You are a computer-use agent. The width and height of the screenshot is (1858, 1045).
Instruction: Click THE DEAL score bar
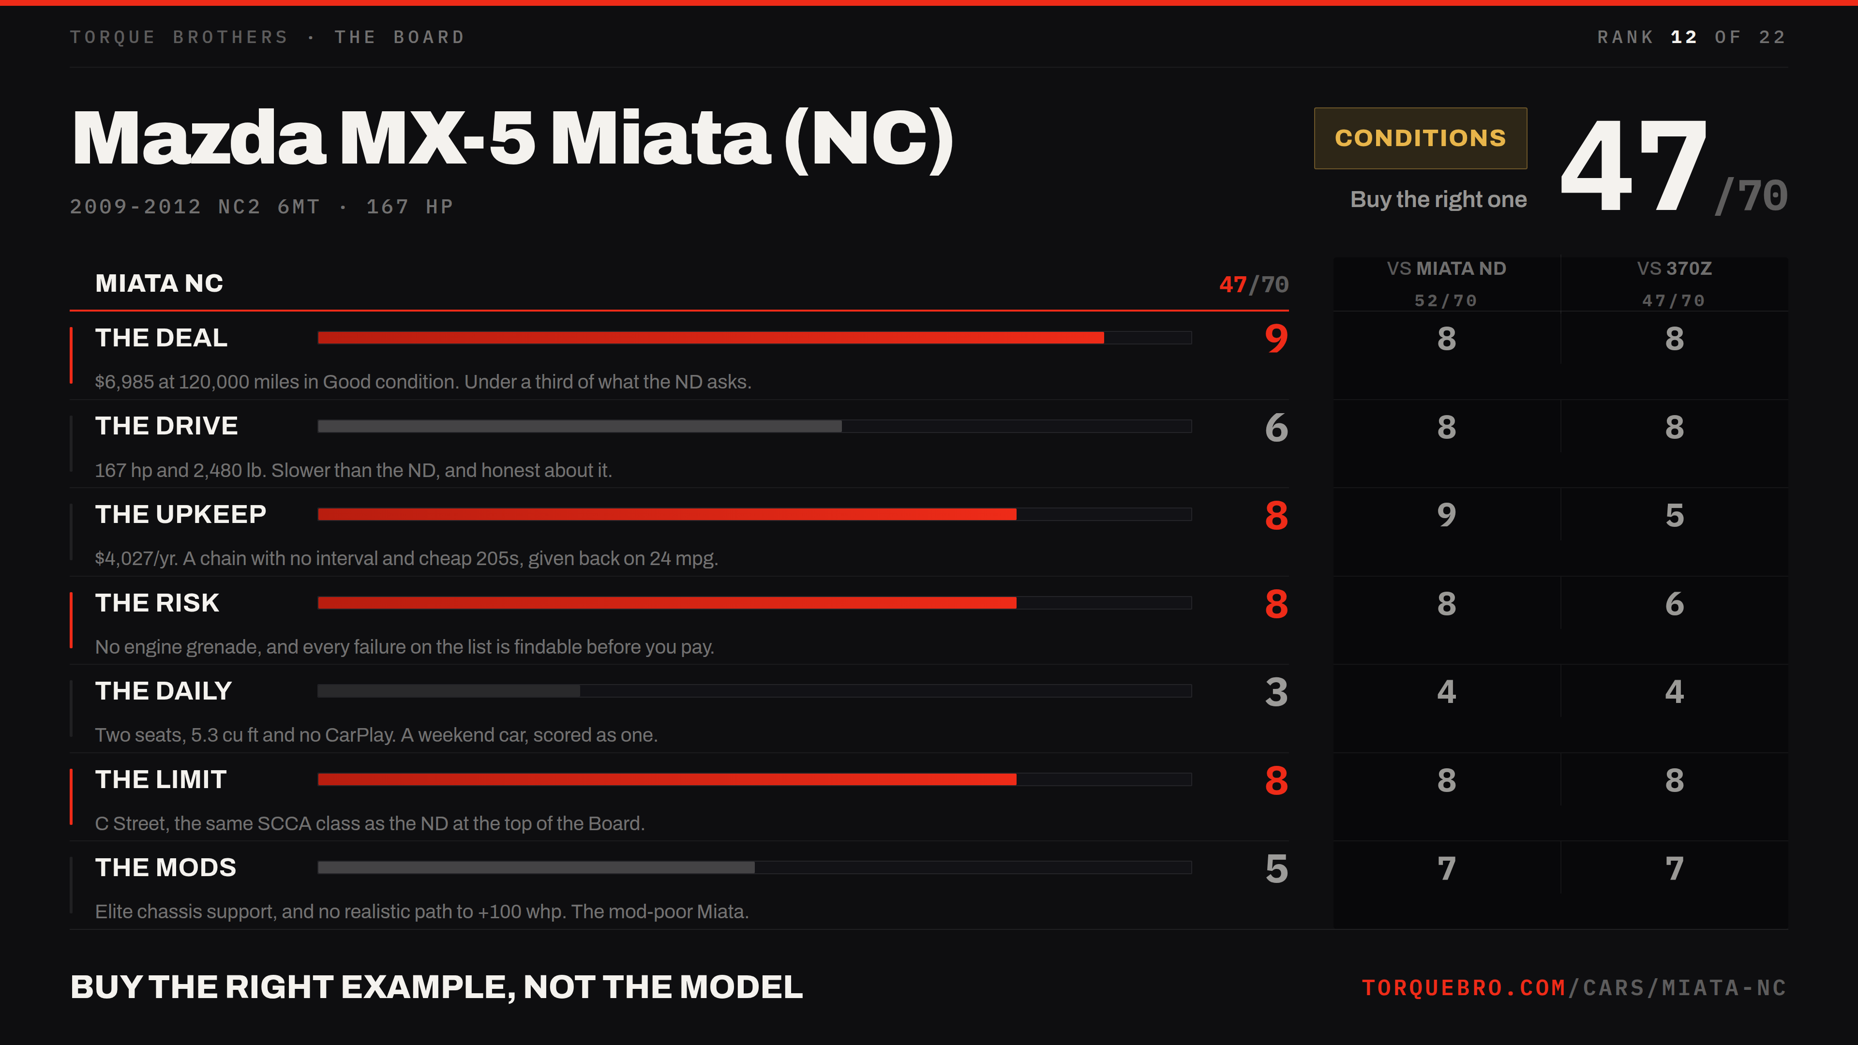754,338
